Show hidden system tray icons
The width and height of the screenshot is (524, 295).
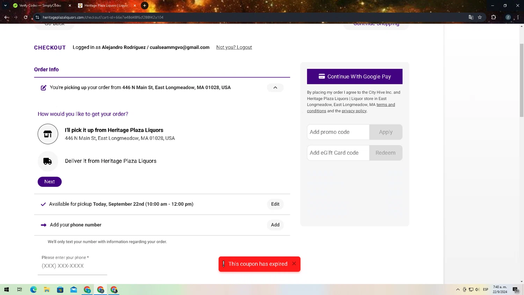click(x=458, y=290)
